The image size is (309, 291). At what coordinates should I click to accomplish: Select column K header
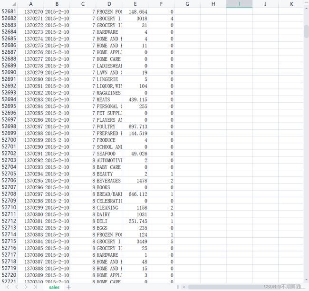[291, 4]
